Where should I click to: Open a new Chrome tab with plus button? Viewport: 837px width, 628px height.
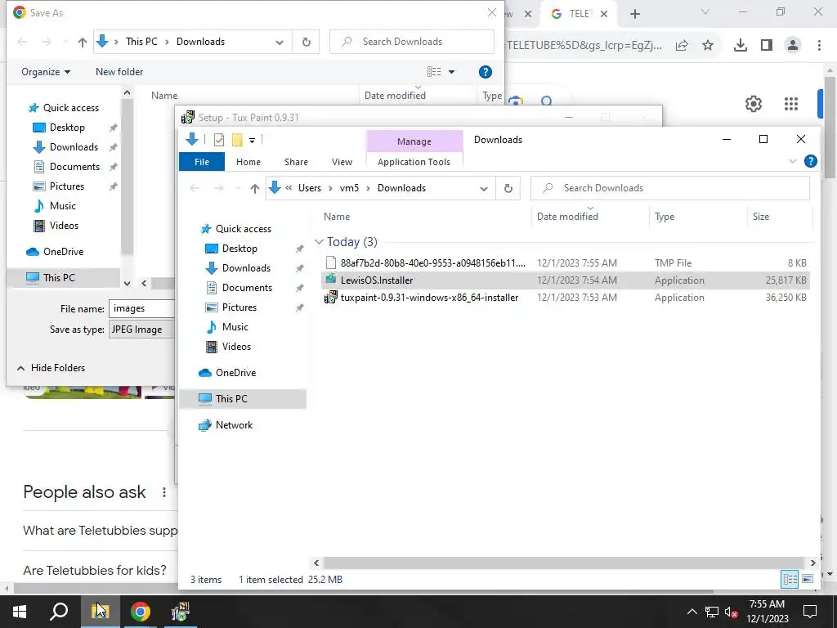click(634, 14)
